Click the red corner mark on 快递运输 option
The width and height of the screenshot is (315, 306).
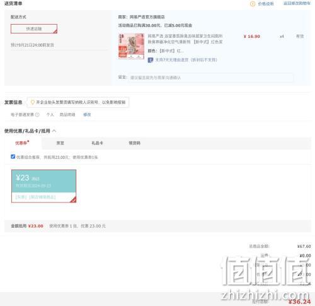click(x=55, y=32)
